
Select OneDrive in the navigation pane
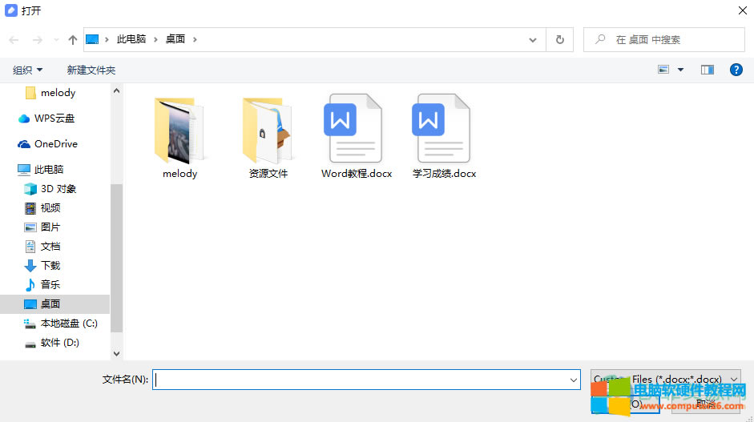click(x=55, y=144)
